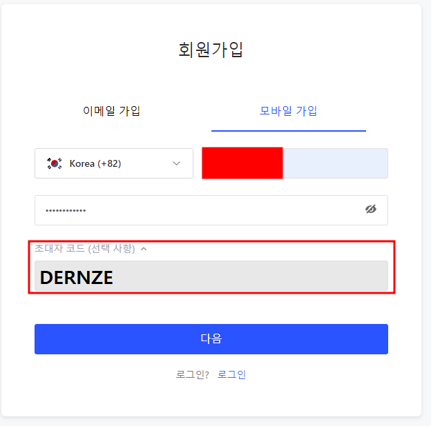Focus the mobile phone number input field

tap(295, 163)
